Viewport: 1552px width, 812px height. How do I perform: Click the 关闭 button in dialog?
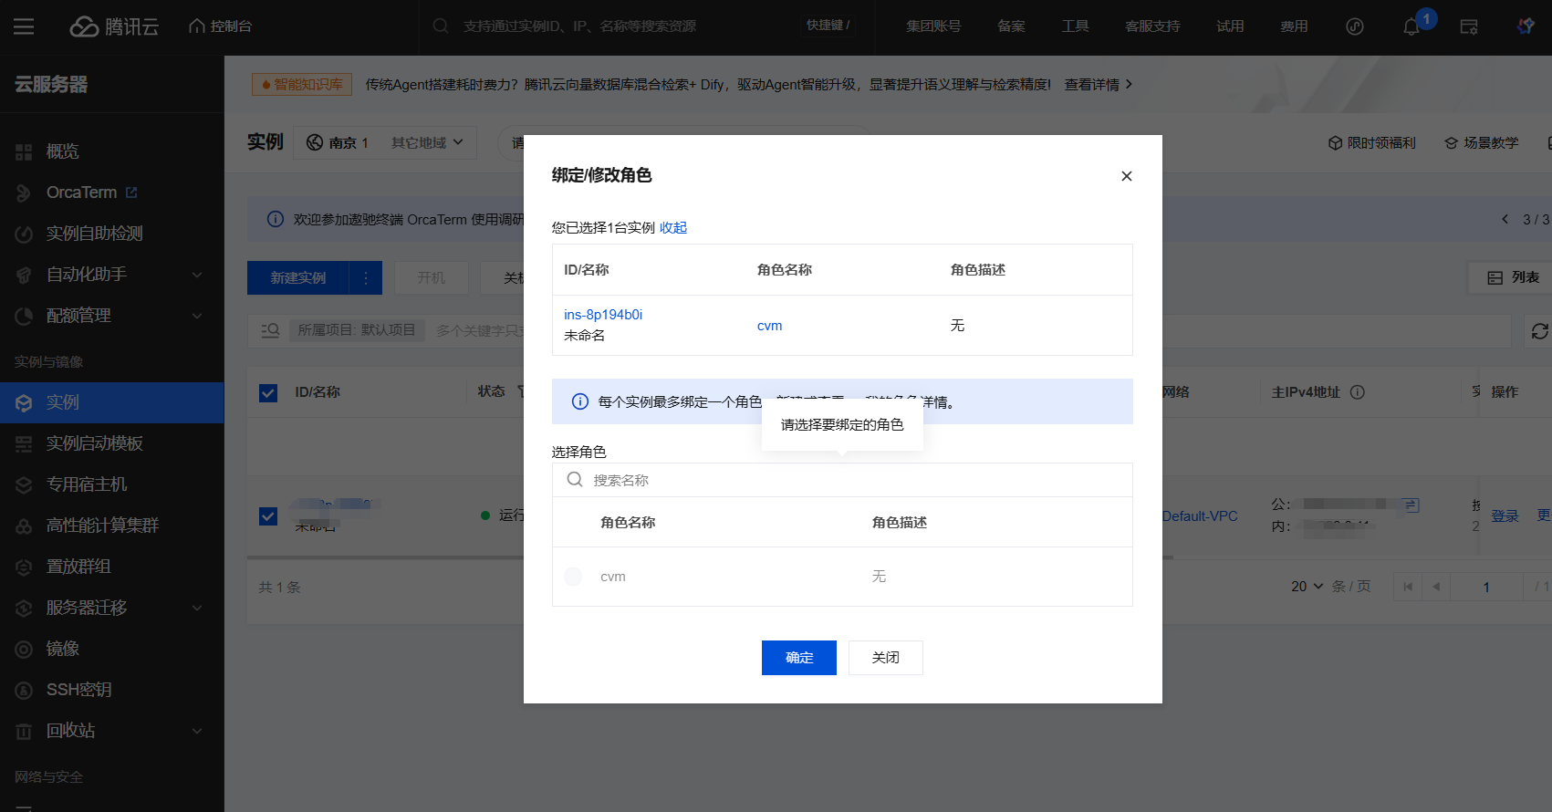pyautogui.click(x=885, y=658)
